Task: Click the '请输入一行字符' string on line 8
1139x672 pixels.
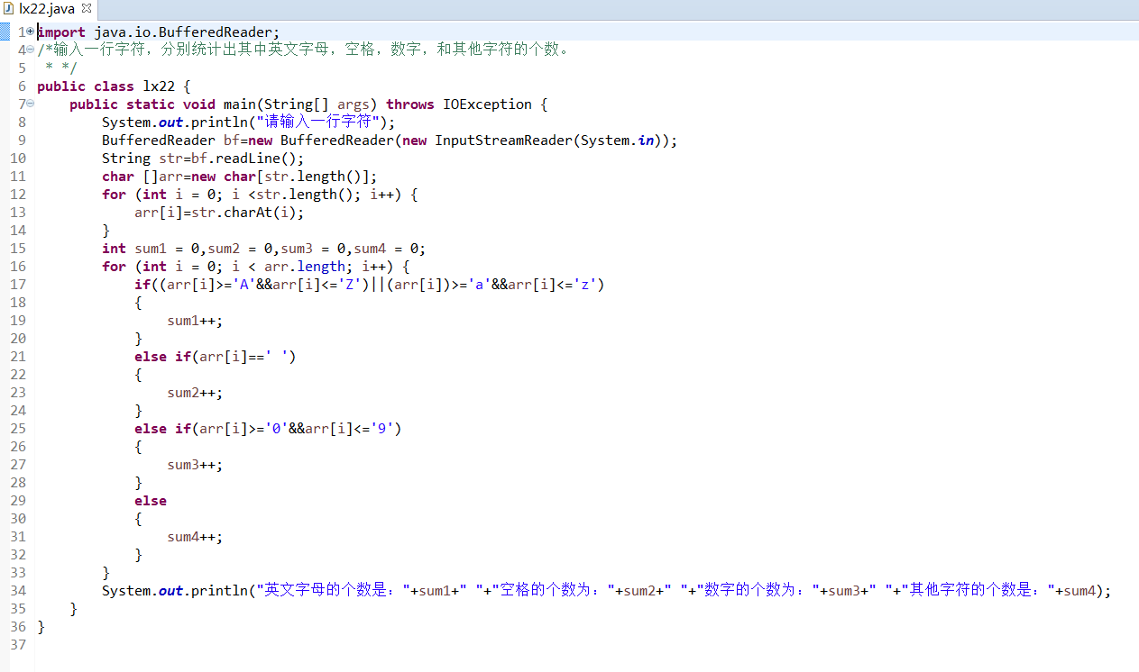Action: (320, 123)
